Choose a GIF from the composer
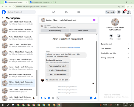 pos(53,98)
